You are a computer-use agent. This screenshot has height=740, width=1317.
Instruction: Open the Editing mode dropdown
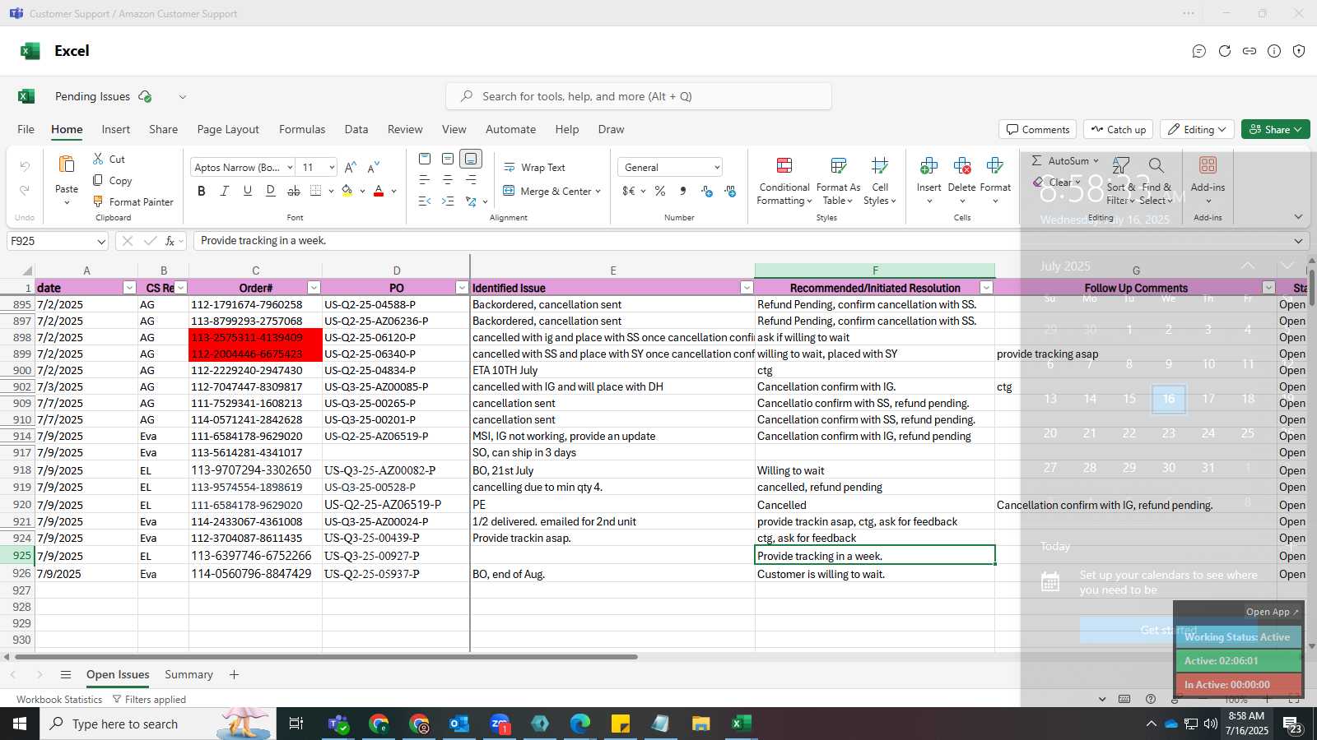tap(1198, 129)
